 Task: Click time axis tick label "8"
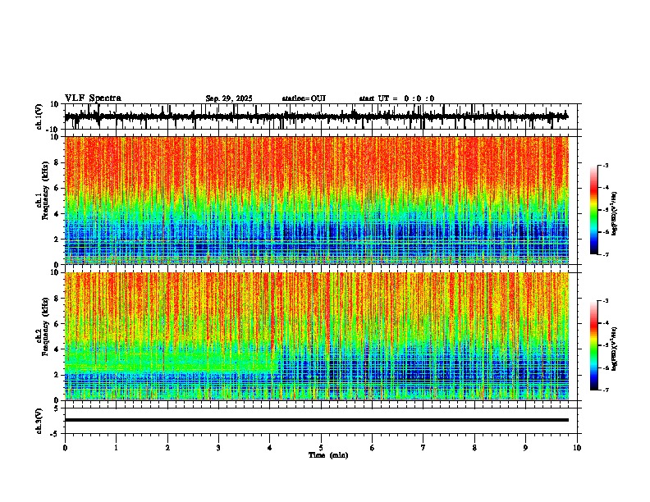(474, 448)
